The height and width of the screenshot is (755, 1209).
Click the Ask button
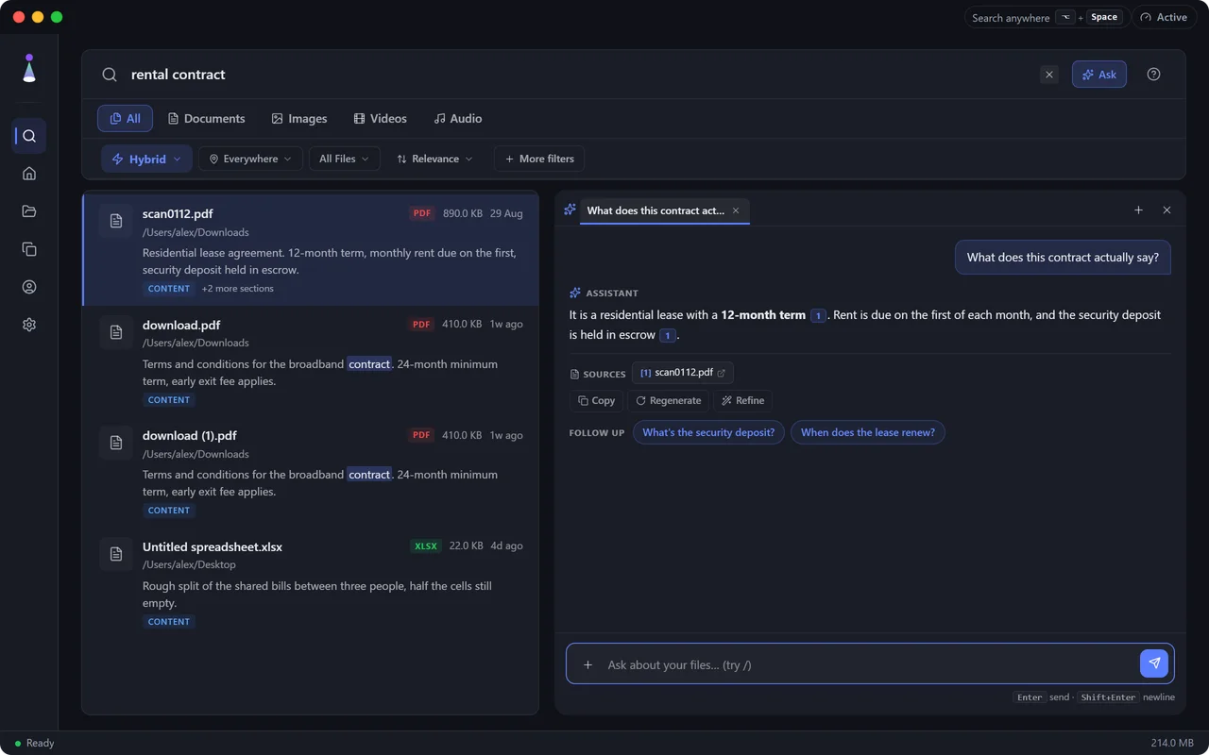(1099, 75)
